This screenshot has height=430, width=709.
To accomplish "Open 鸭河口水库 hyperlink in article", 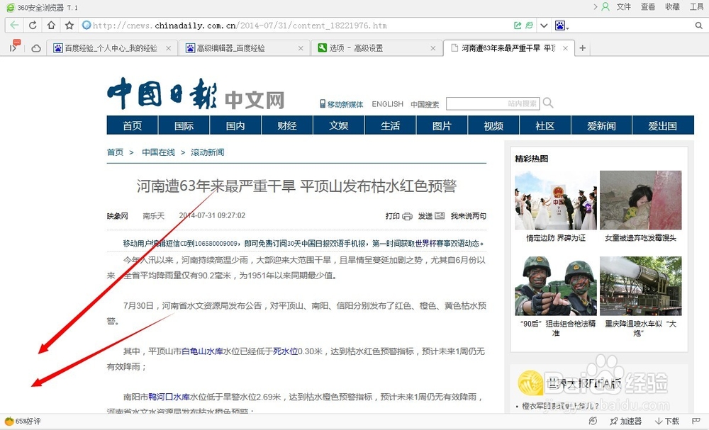I will tap(169, 397).
